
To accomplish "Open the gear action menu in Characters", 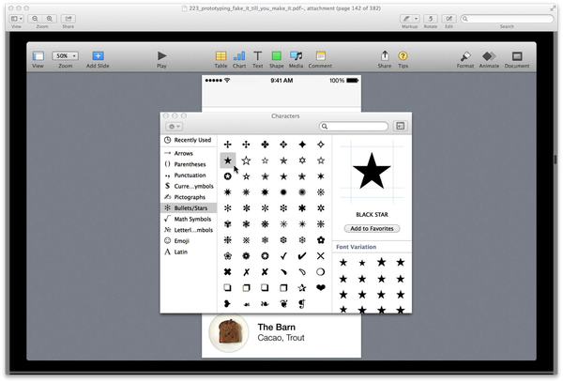I will pyautogui.click(x=174, y=126).
